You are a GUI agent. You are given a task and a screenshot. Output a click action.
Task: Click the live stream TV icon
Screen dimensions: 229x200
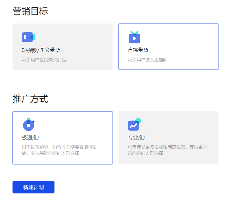135,37
